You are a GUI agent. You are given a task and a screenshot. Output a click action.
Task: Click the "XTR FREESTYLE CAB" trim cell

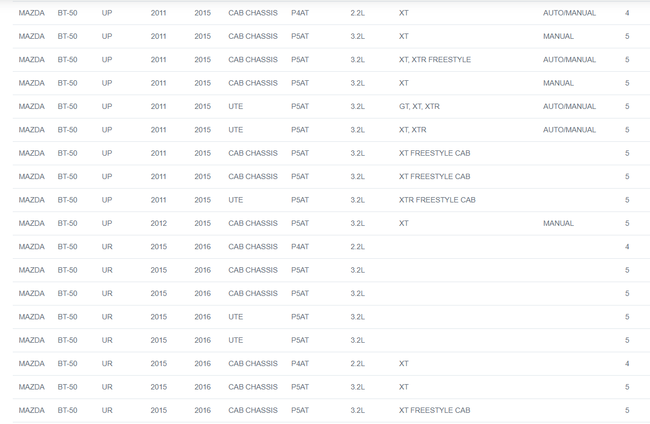pyautogui.click(x=437, y=200)
